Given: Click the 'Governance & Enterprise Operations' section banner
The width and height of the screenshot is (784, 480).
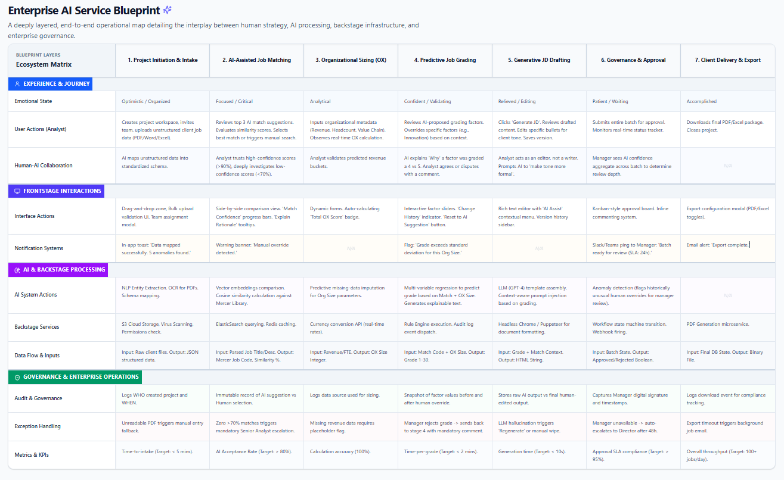Looking at the screenshot, I should point(75,377).
